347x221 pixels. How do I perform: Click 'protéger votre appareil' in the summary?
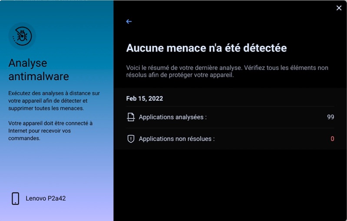tap(201, 75)
